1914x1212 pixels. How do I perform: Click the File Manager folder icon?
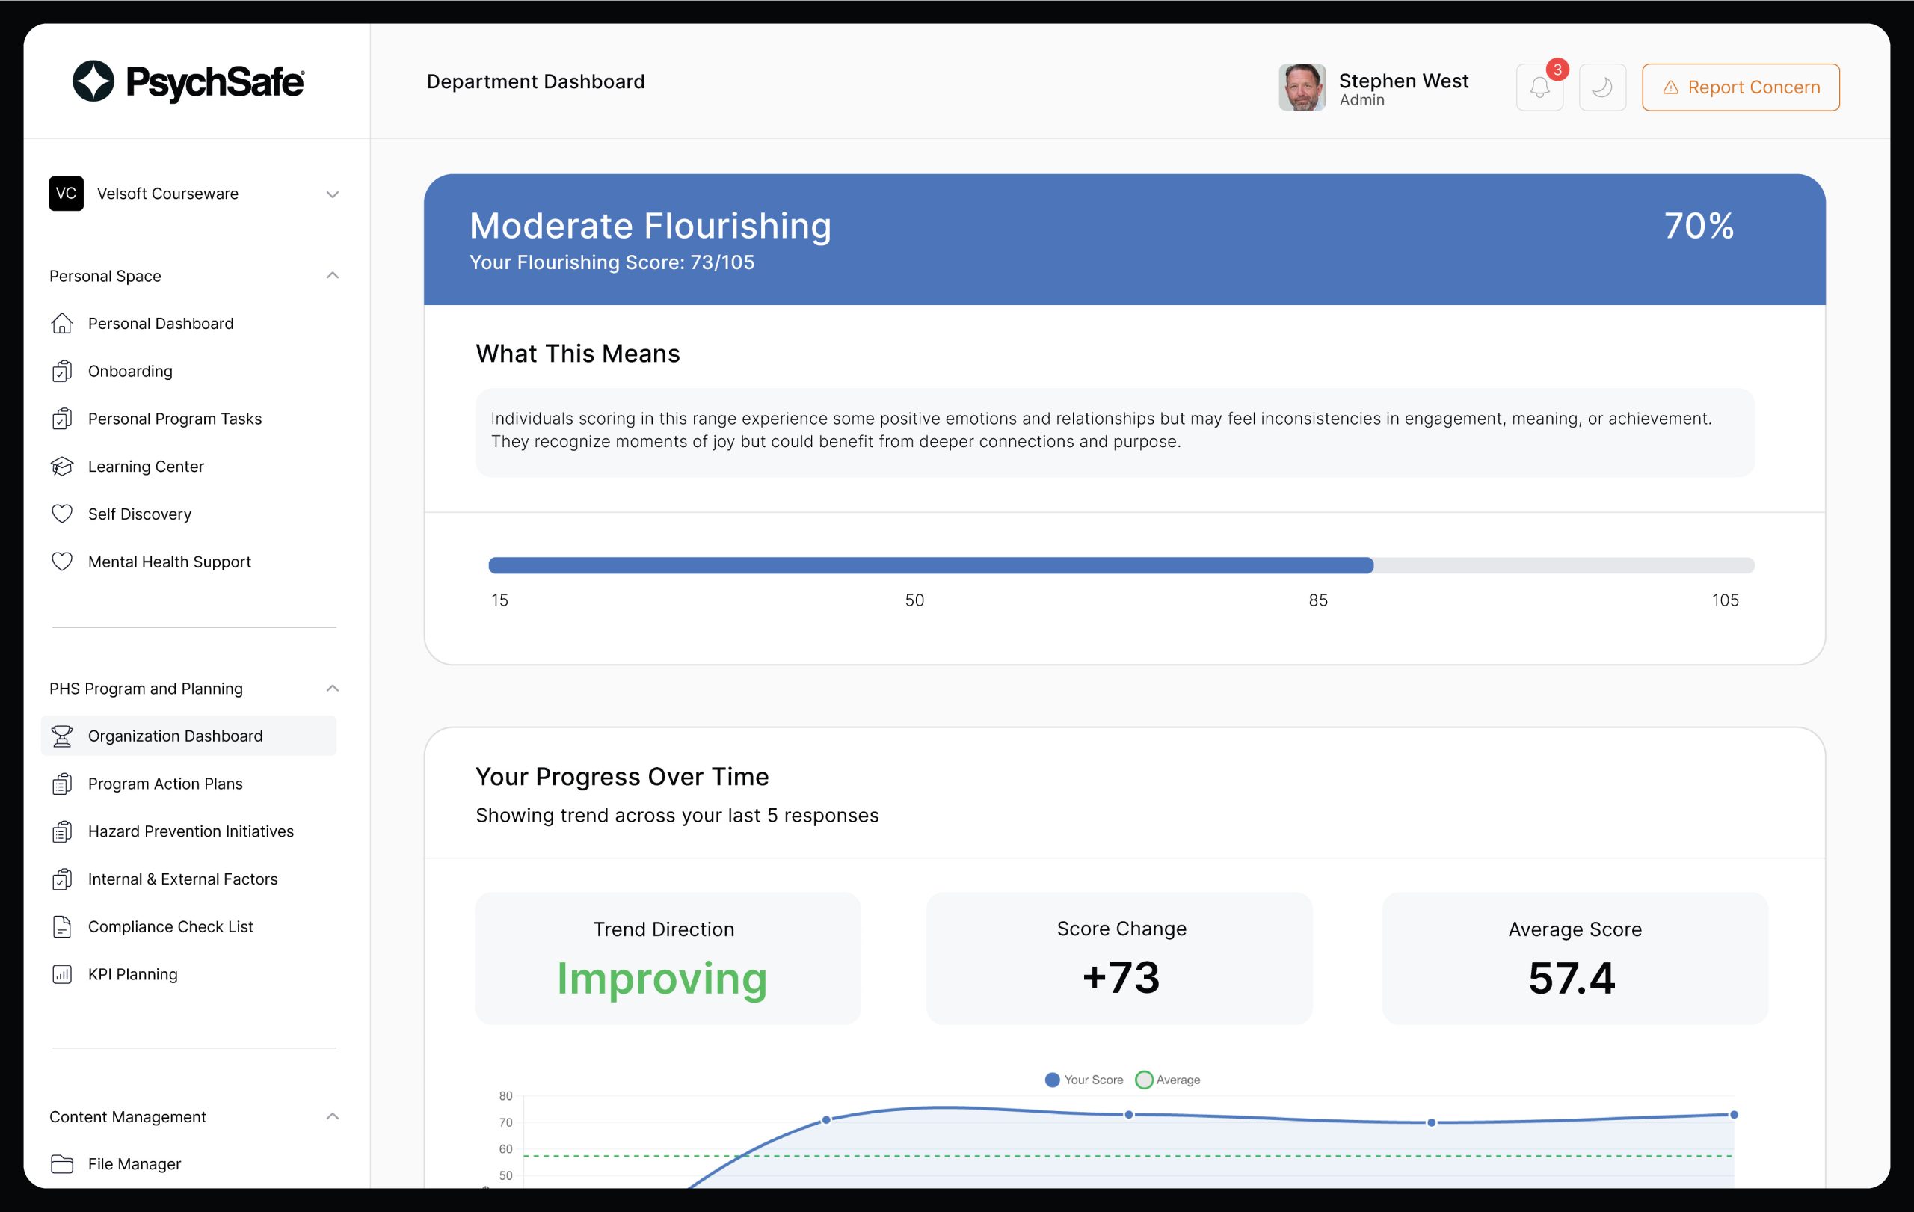pyautogui.click(x=62, y=1163)
